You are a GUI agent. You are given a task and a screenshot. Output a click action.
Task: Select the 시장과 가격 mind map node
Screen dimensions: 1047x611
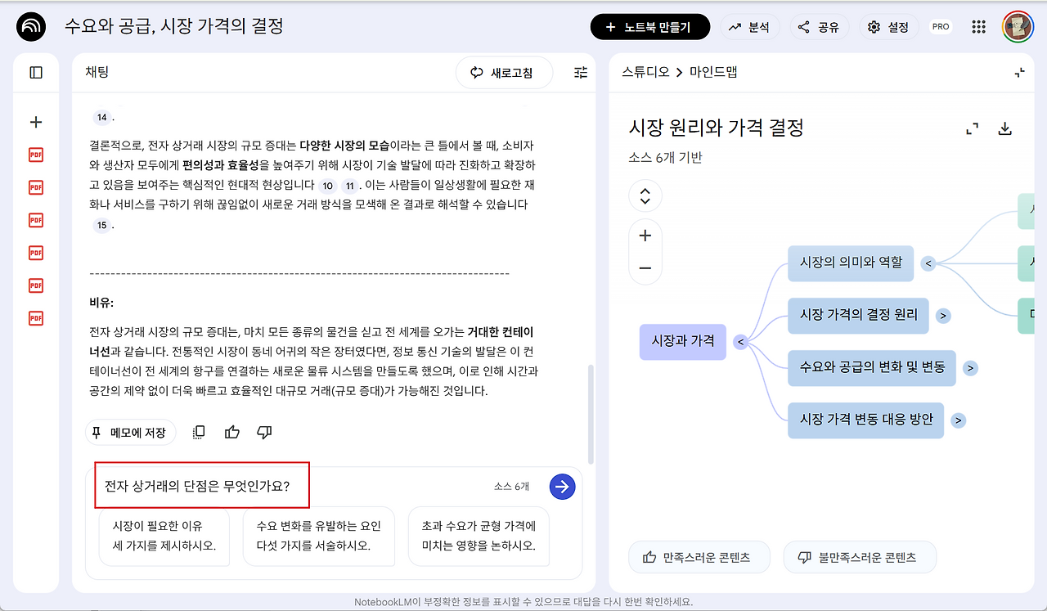(x=683, y=341)
